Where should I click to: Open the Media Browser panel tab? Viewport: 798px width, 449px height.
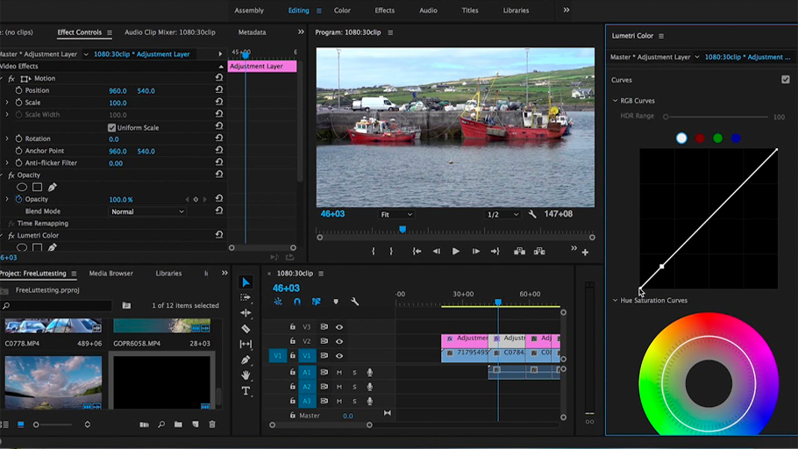(x=111, y=274)
